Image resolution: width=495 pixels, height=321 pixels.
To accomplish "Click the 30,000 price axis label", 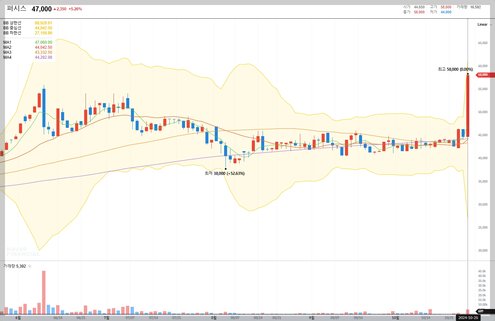I will (483, 205).
